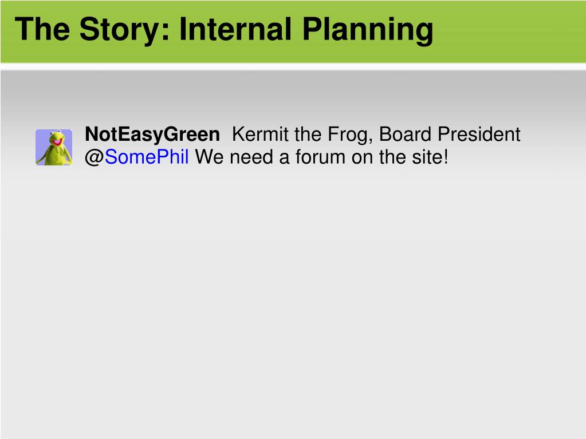Click the Kermit the Frog avatar picture
Viewport: 586px width, 439px height.
(54, 147)
